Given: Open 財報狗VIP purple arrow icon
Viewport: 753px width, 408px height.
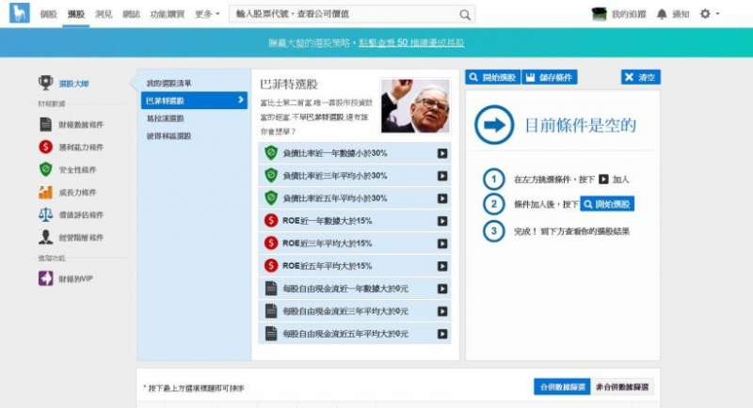Looking at the screenshot, I should tap(45, 278).
